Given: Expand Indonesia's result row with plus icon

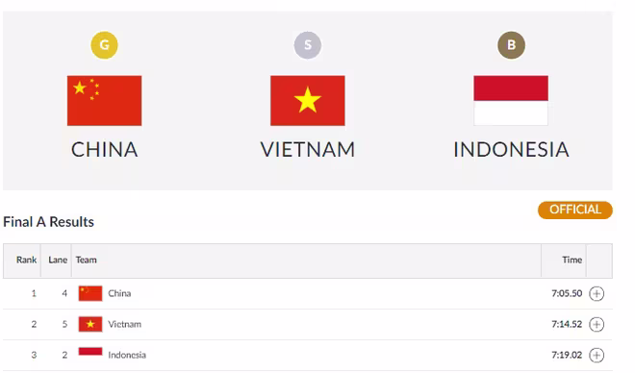Looking at the screenshot, I should (597, 355).
